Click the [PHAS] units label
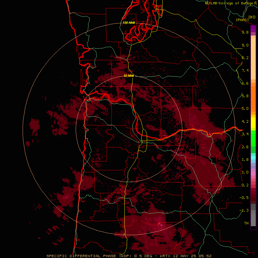Image resolution: width=258 pixels, height=258 pixels. (242, 20)
